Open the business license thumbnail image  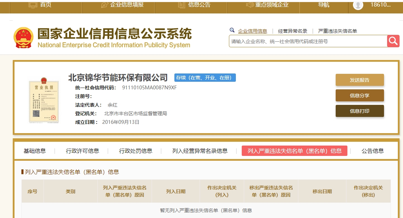(44, 100)
